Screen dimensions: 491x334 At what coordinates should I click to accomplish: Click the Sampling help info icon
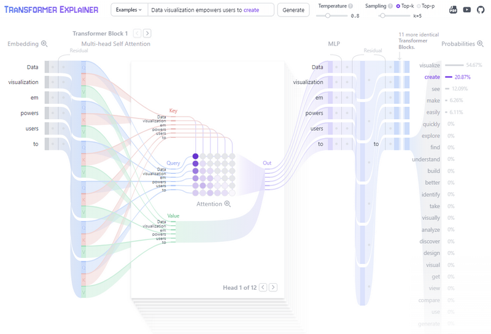click(390, 6)
